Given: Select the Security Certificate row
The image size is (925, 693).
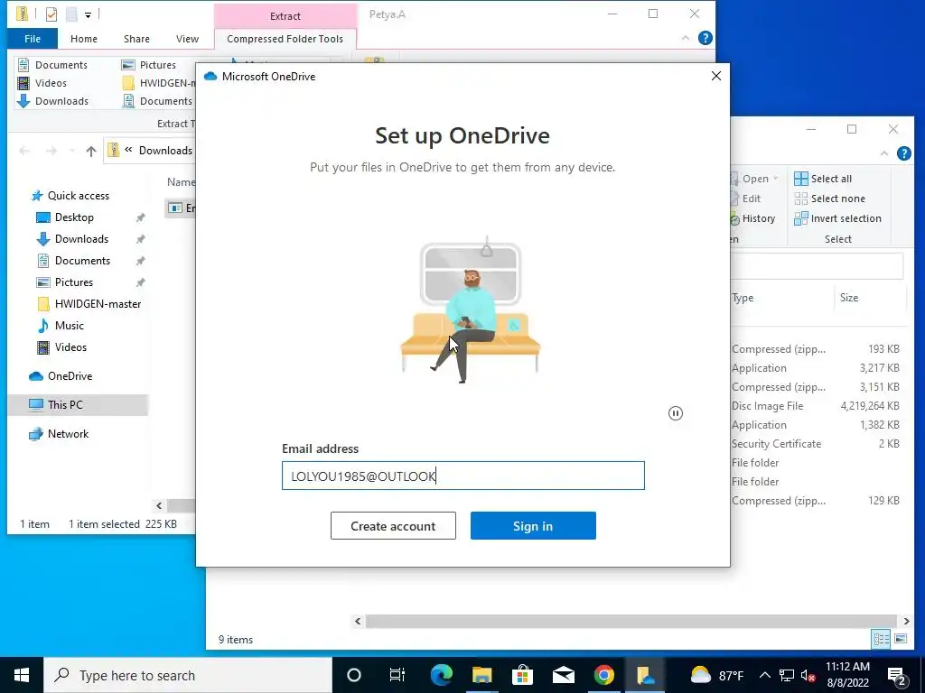Looking at the screenshot, I should (x=816, y=444).
